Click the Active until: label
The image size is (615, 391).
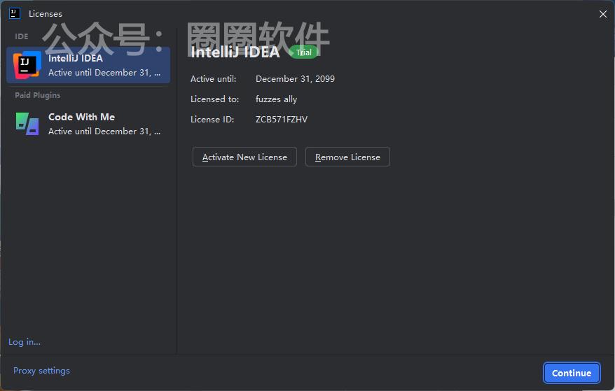214,79
